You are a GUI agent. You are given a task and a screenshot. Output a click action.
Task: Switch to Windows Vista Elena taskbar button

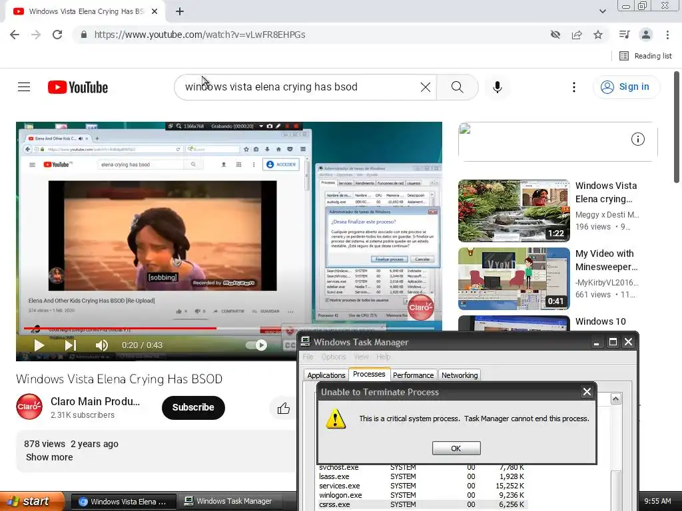click(123, 502)
